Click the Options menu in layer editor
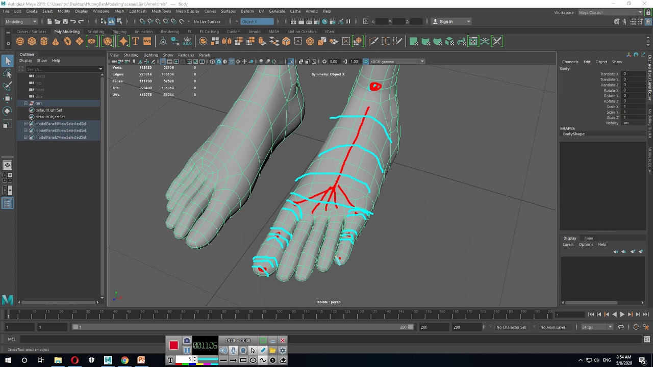This screenshot has height=367, width=653. coord(586,244)
